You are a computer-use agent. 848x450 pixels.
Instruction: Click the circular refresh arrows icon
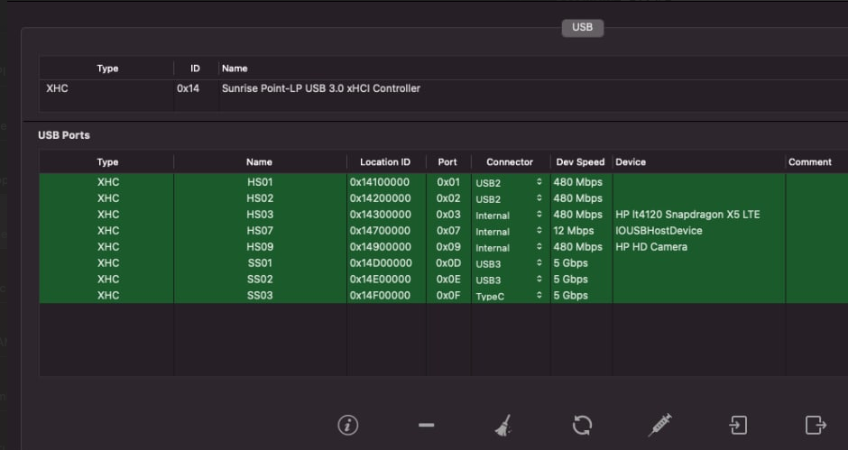[582, 425]
